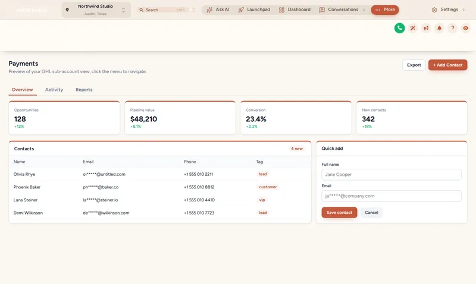The height and width of the screenshot is (284, 476).
Task: Click the YOUR LOGO placeholder
Action: 32,10
